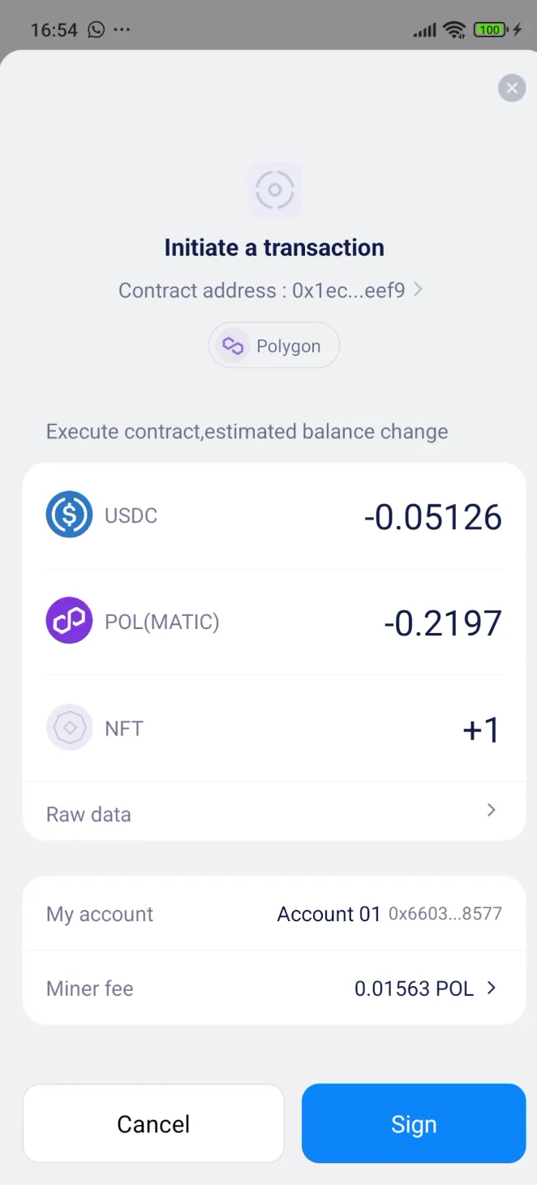Click the POL(MATIC) token icon
Image resolution: width=537 pixels, height=1185 pixels.
point(69,621)
